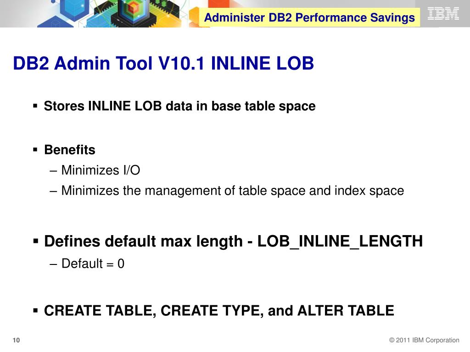Click 'Minimizes the management of table space and index space'
470x352 pixels.
pyautogui.click(x=233, y=191)
